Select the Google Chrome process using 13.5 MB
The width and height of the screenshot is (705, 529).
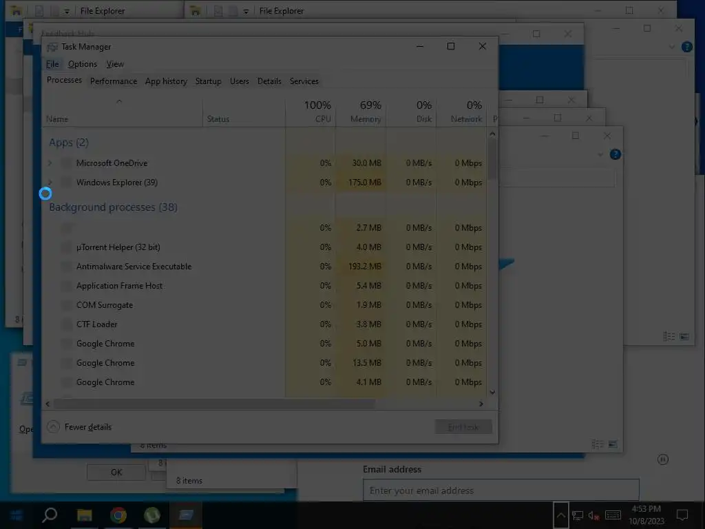click(265, 363)
